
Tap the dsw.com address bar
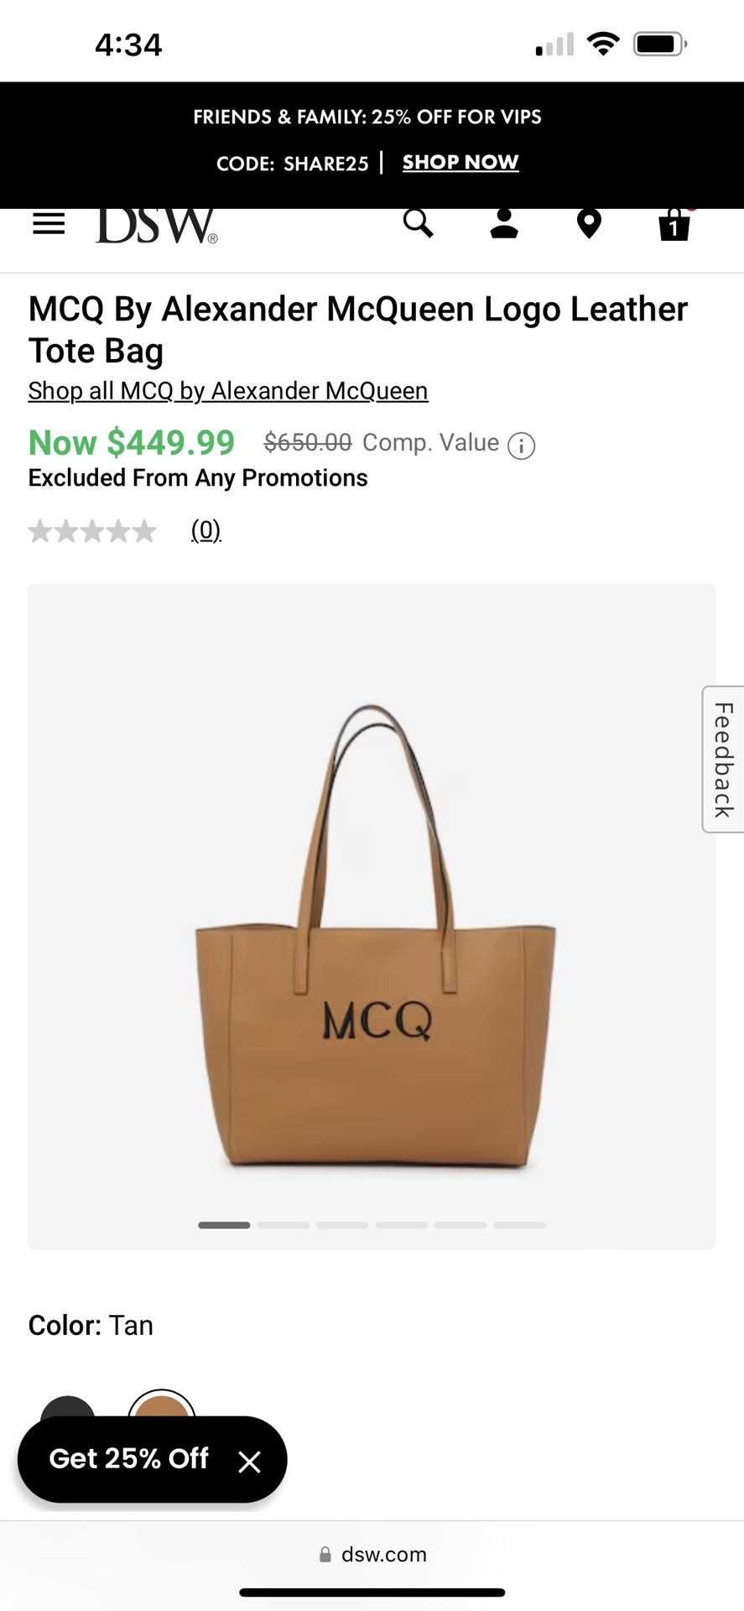tap(372, 1555)
